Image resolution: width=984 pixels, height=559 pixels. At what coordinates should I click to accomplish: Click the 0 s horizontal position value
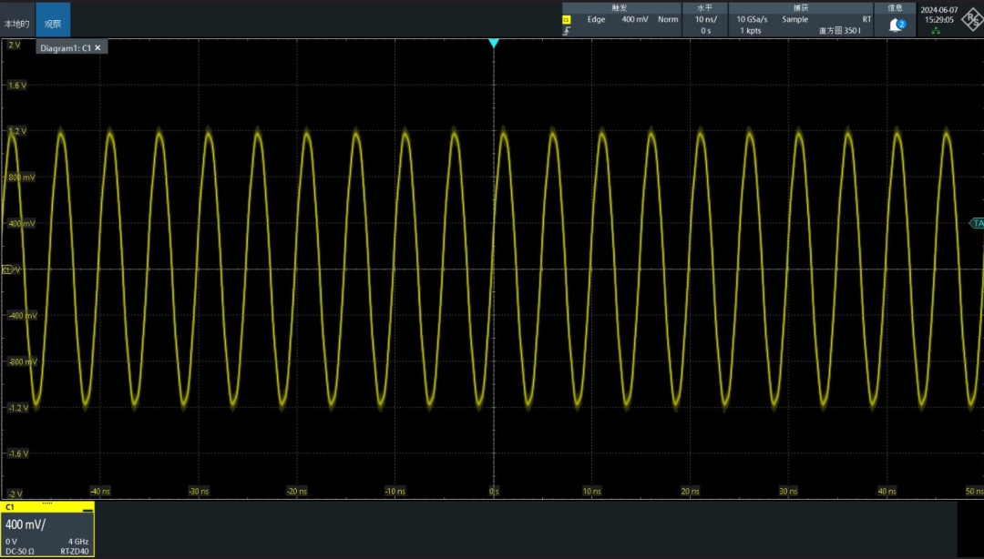click(705, 31)
